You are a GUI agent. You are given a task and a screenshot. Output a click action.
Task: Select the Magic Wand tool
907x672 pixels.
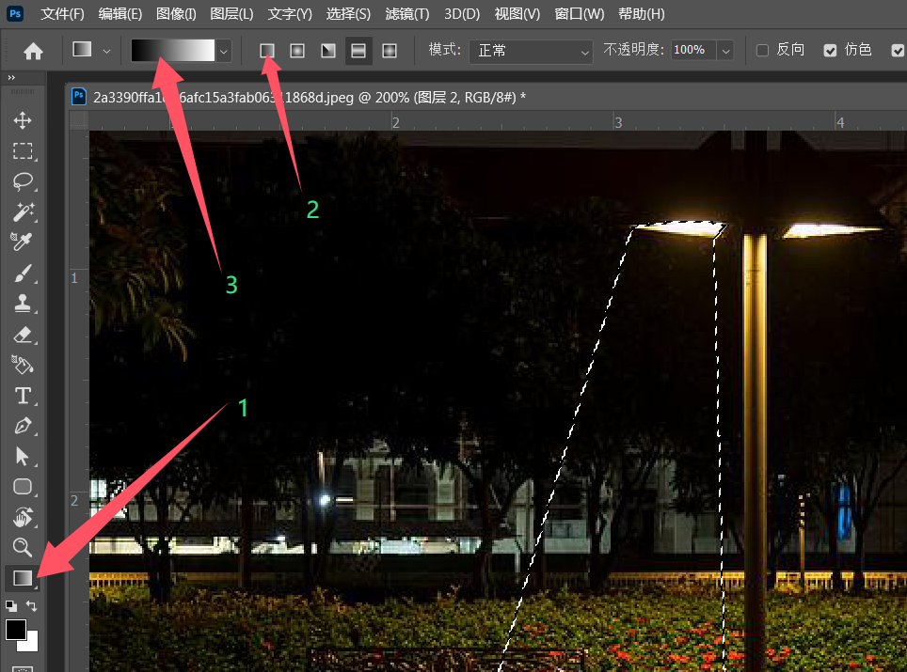pyautogui.click(x=23, y=212)
